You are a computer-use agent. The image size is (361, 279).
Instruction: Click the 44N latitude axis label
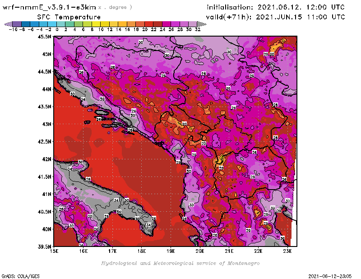[x=47, y=89]
